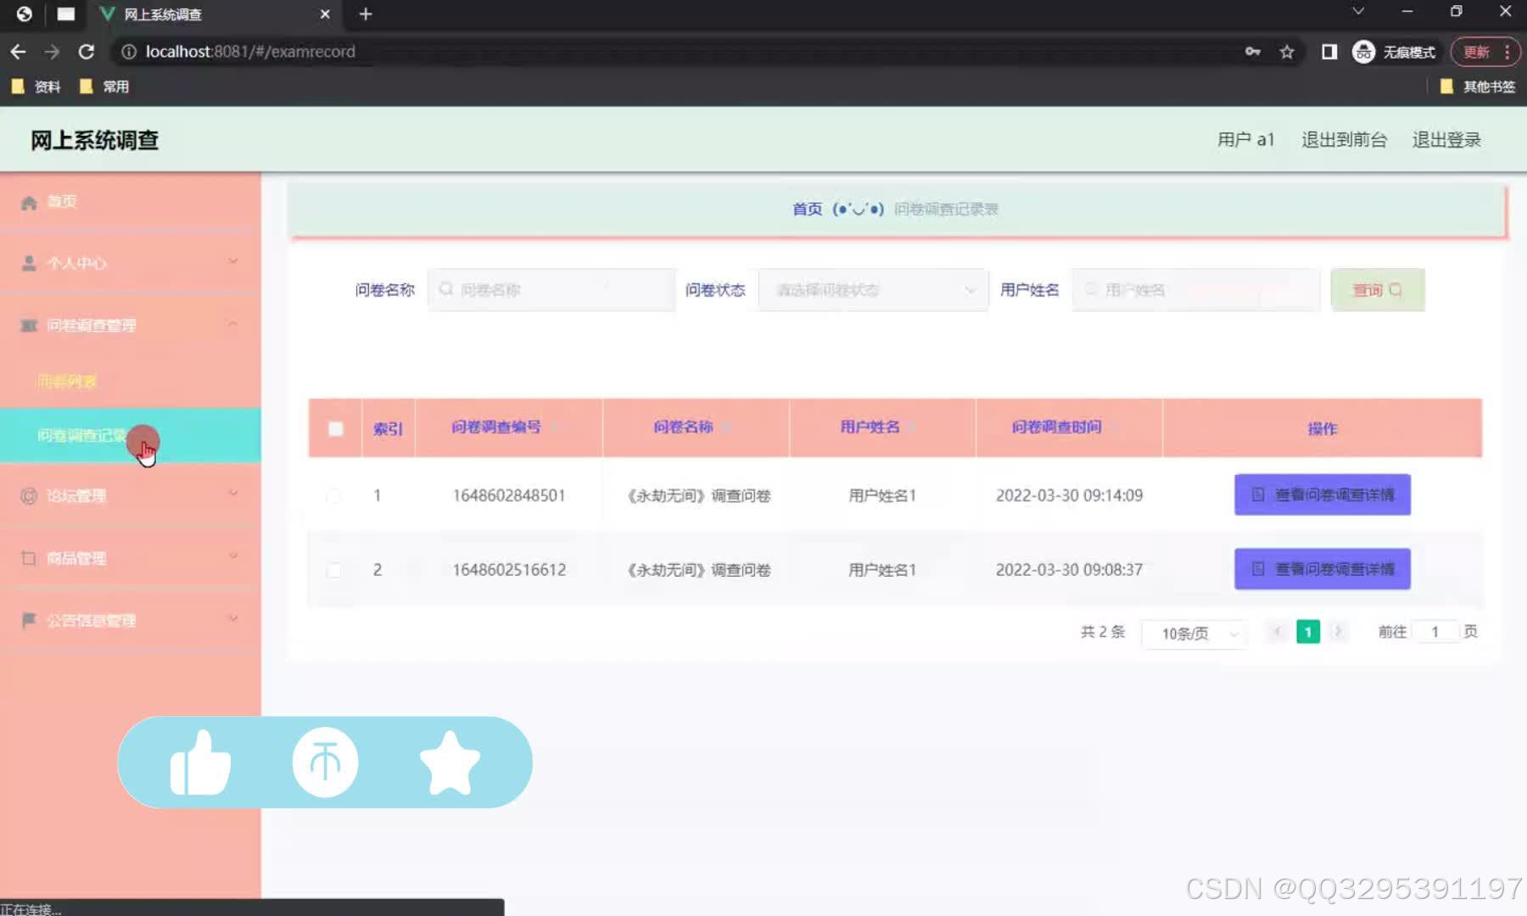The height and width of the screenshot is (916, 1527).
Task: Check the checkbox for row 1648602848501
Action: [x=334, y=495]
